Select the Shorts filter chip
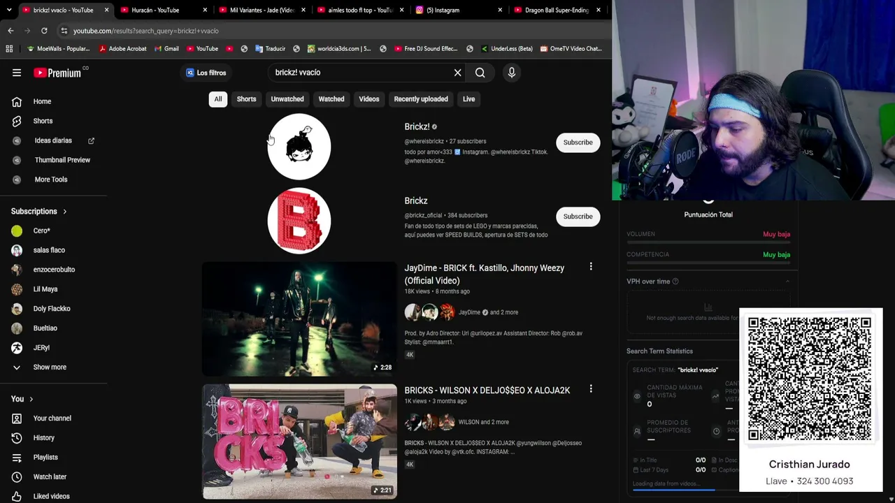This screenshot has height=503, width=895. 246,99
